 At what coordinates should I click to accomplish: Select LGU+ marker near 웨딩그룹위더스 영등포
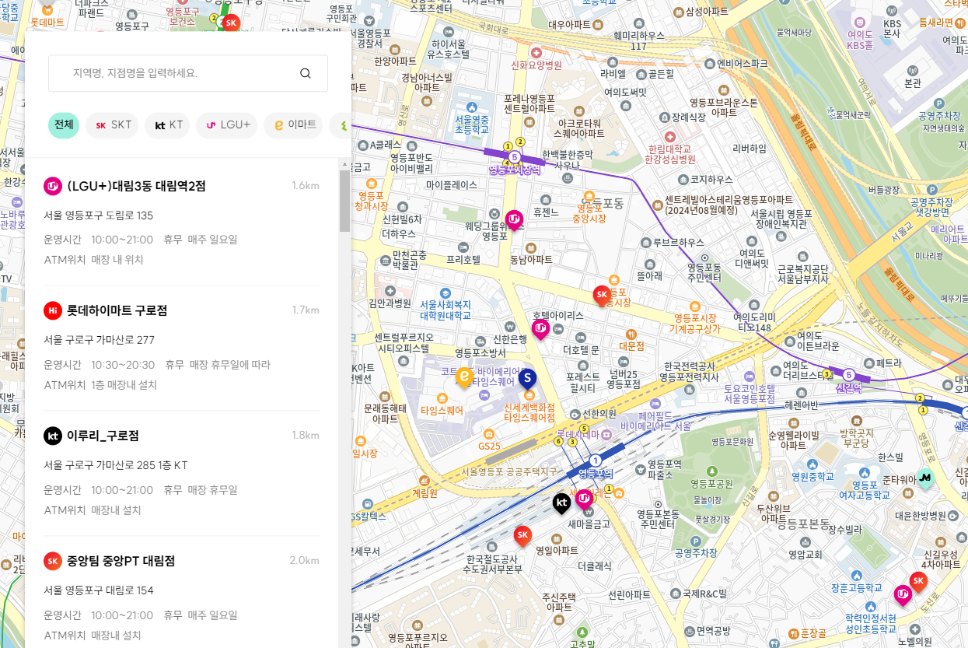click(x=514, y=221)
